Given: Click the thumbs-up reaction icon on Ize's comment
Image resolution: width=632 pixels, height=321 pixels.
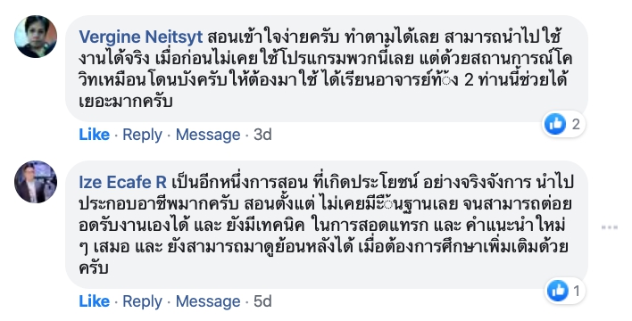Looking at the screenshot, I should point(558,291).
